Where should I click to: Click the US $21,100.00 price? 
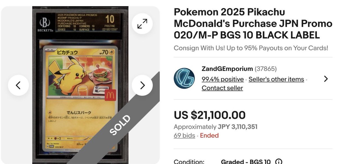210,115
